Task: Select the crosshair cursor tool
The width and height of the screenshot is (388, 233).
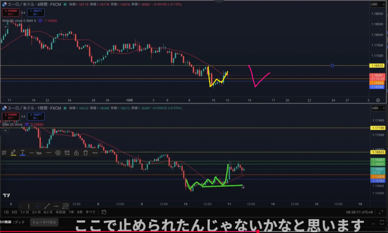Action: pos(38,206)
